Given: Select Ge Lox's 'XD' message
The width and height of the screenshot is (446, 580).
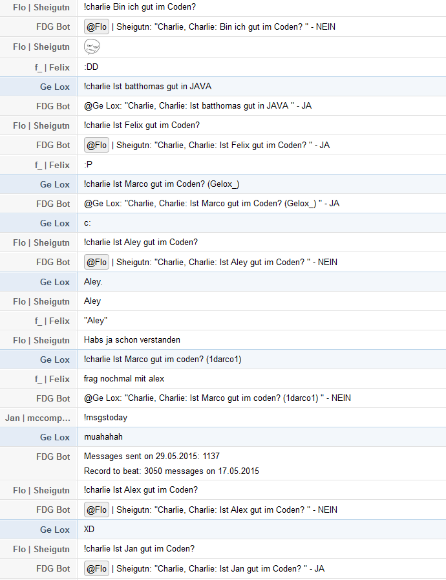Looking at the screenshot, I should tap(89, 529).
